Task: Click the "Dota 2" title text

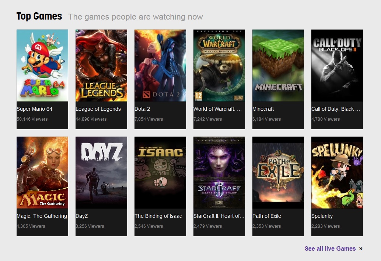Action: click(142, 109)
